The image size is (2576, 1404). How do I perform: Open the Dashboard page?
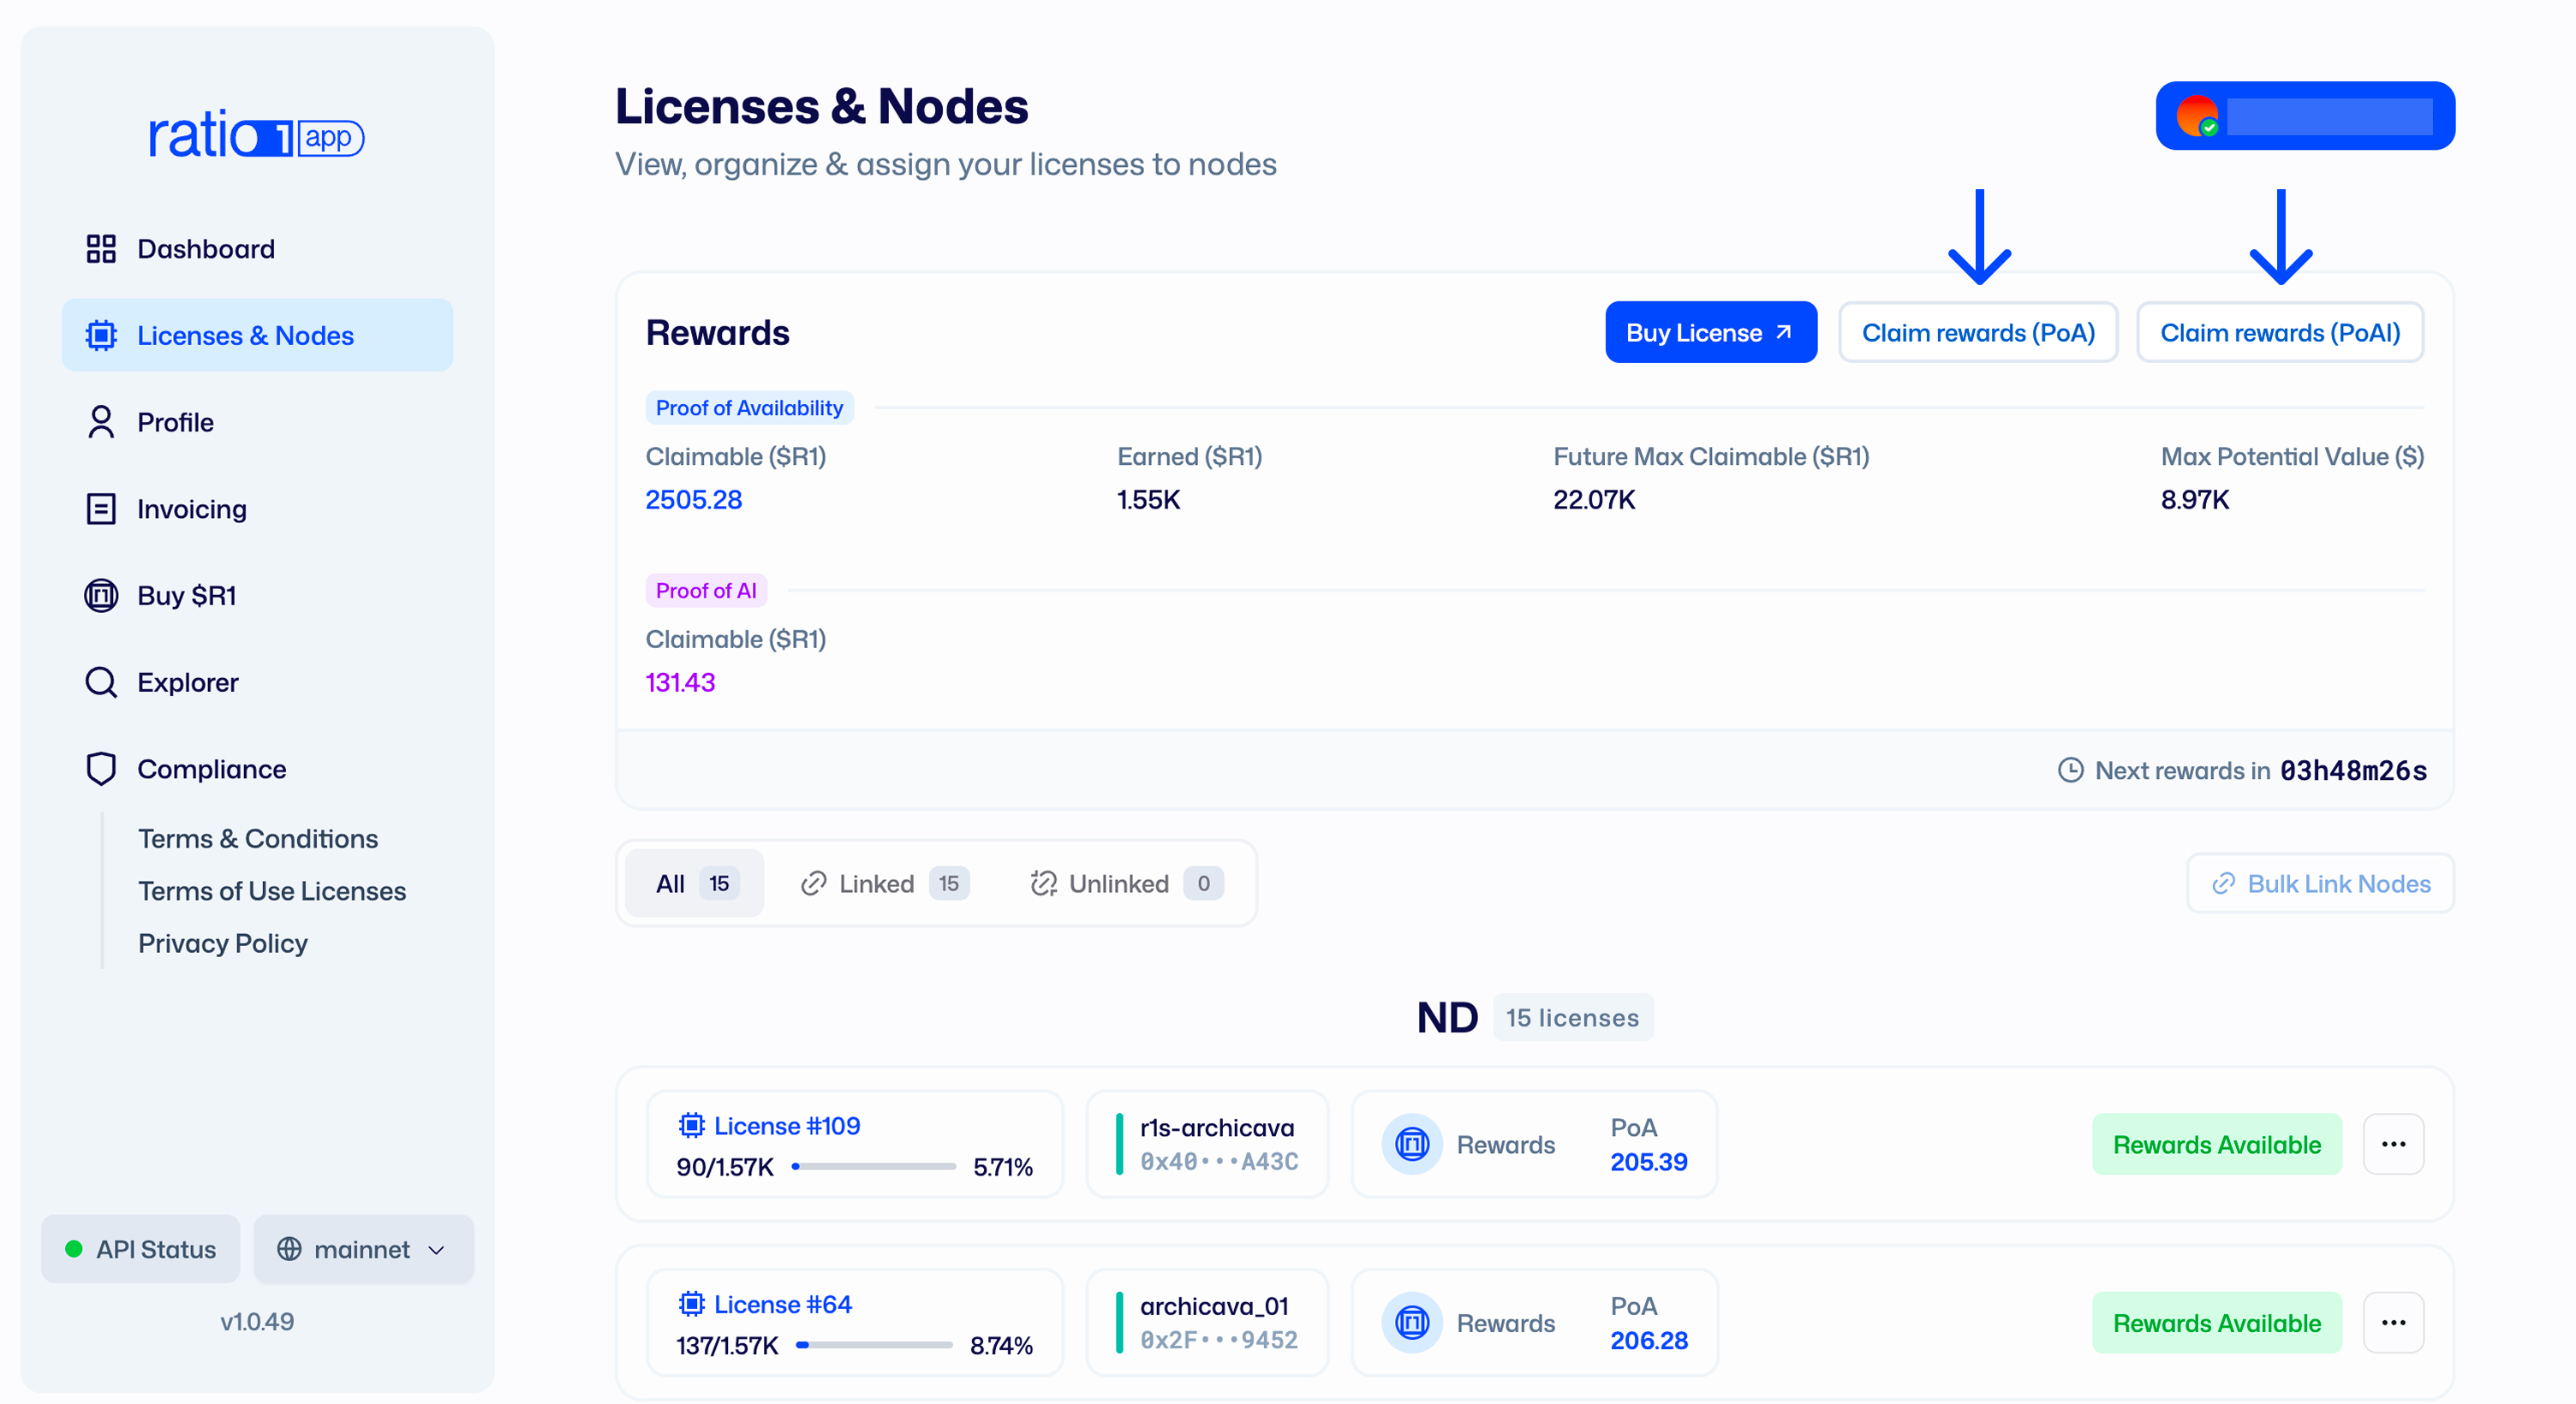pos(257,249)
